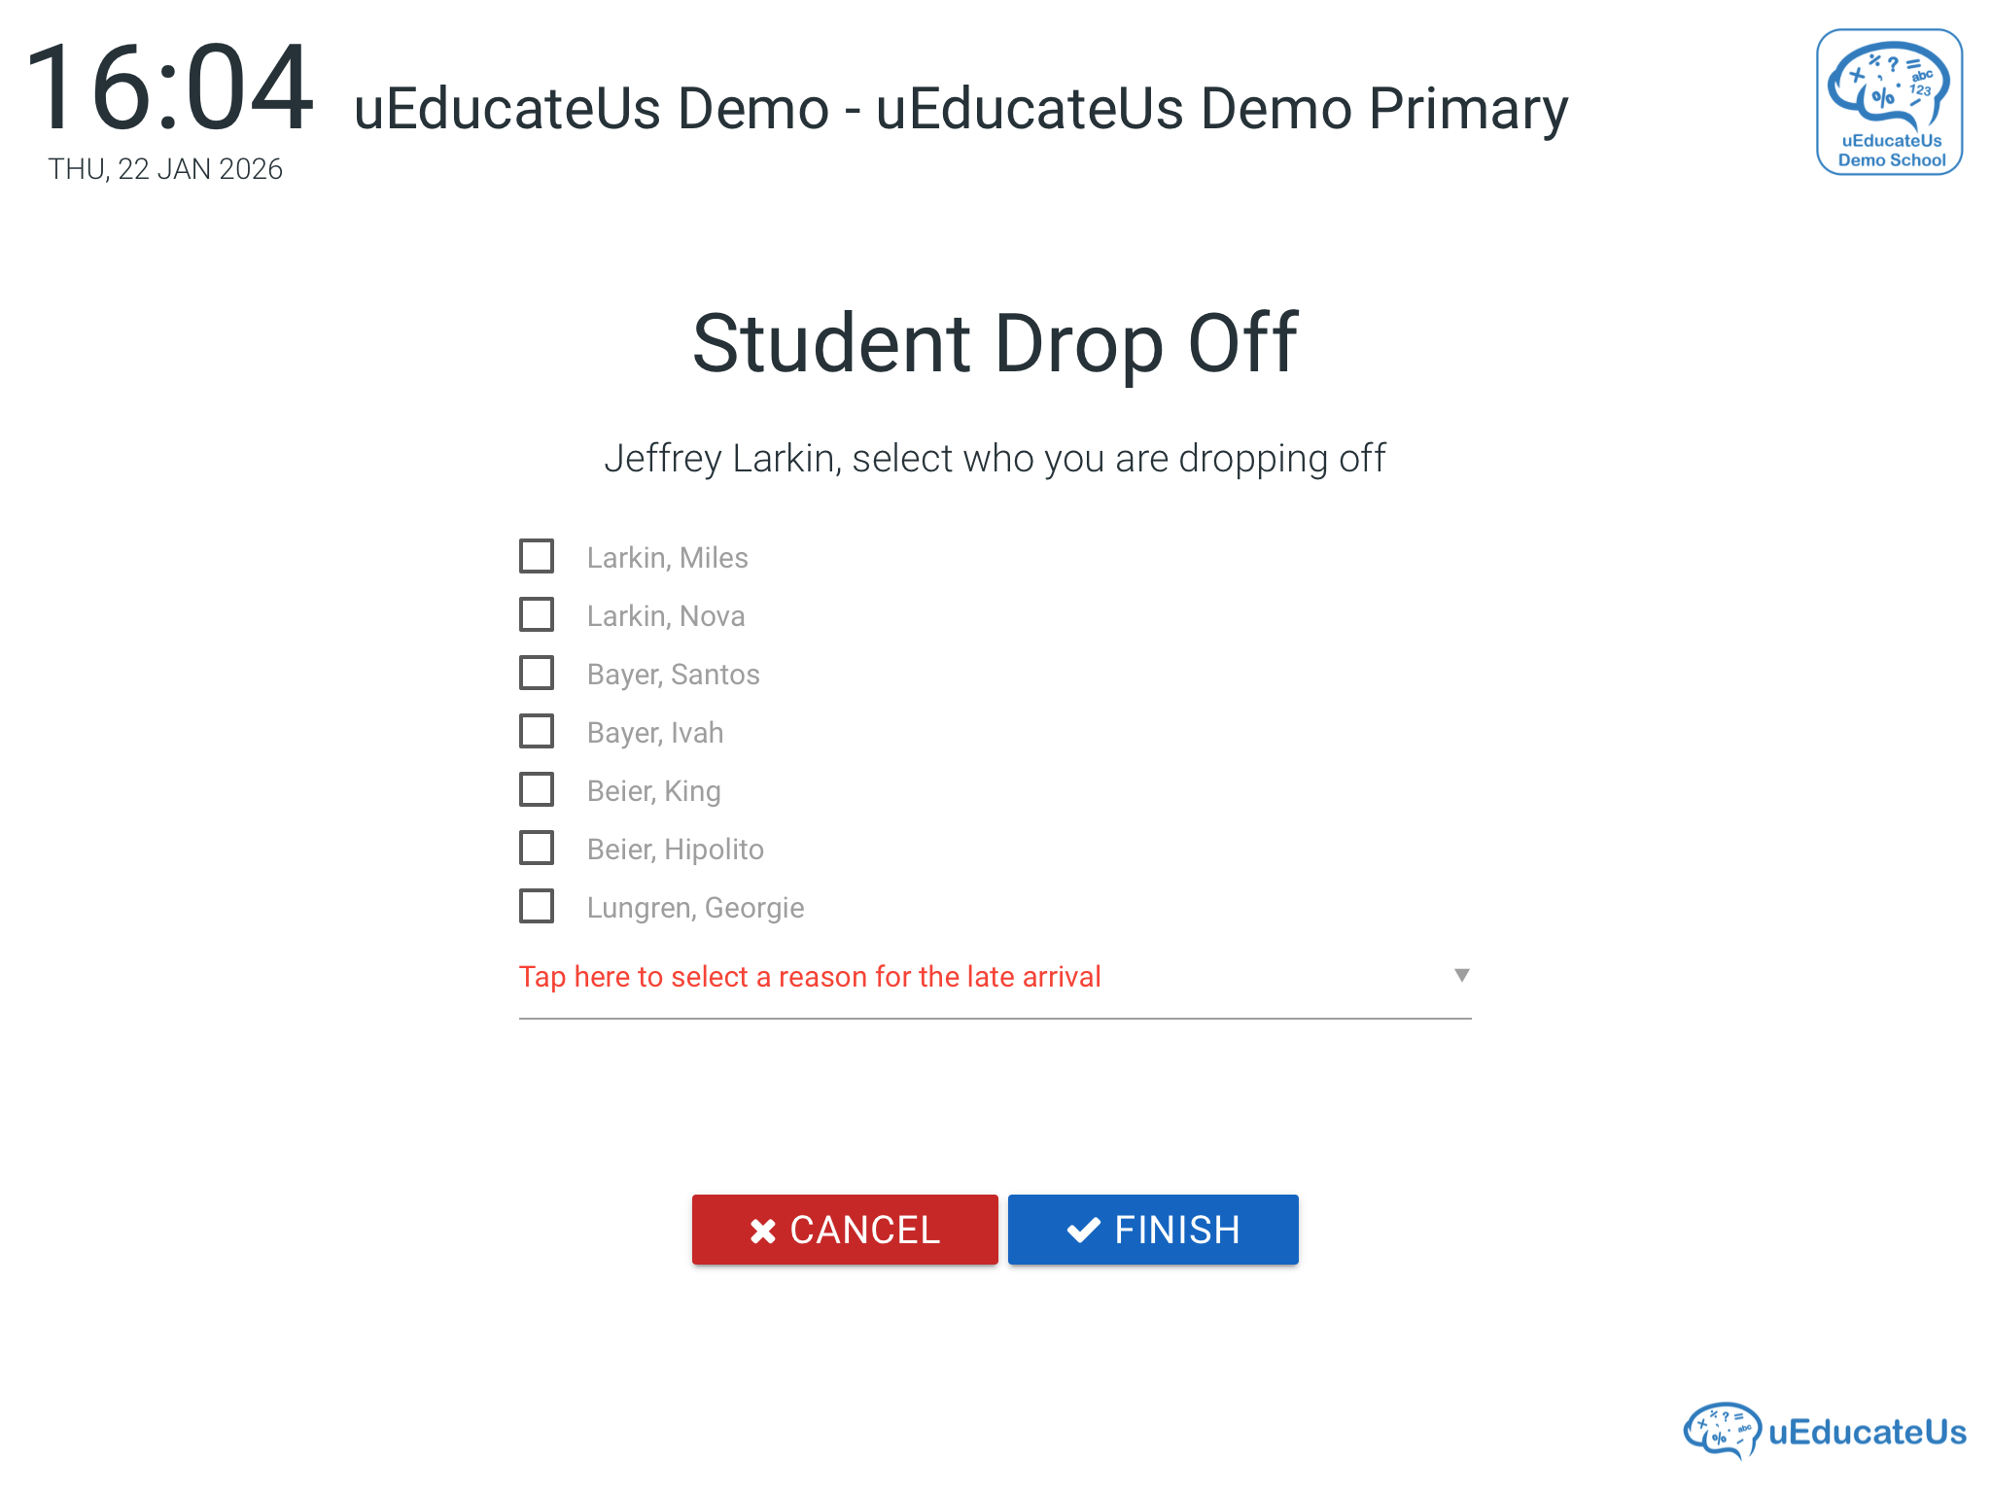
Task: Mark Beier, King for drop off
Action: click(537, 790)
